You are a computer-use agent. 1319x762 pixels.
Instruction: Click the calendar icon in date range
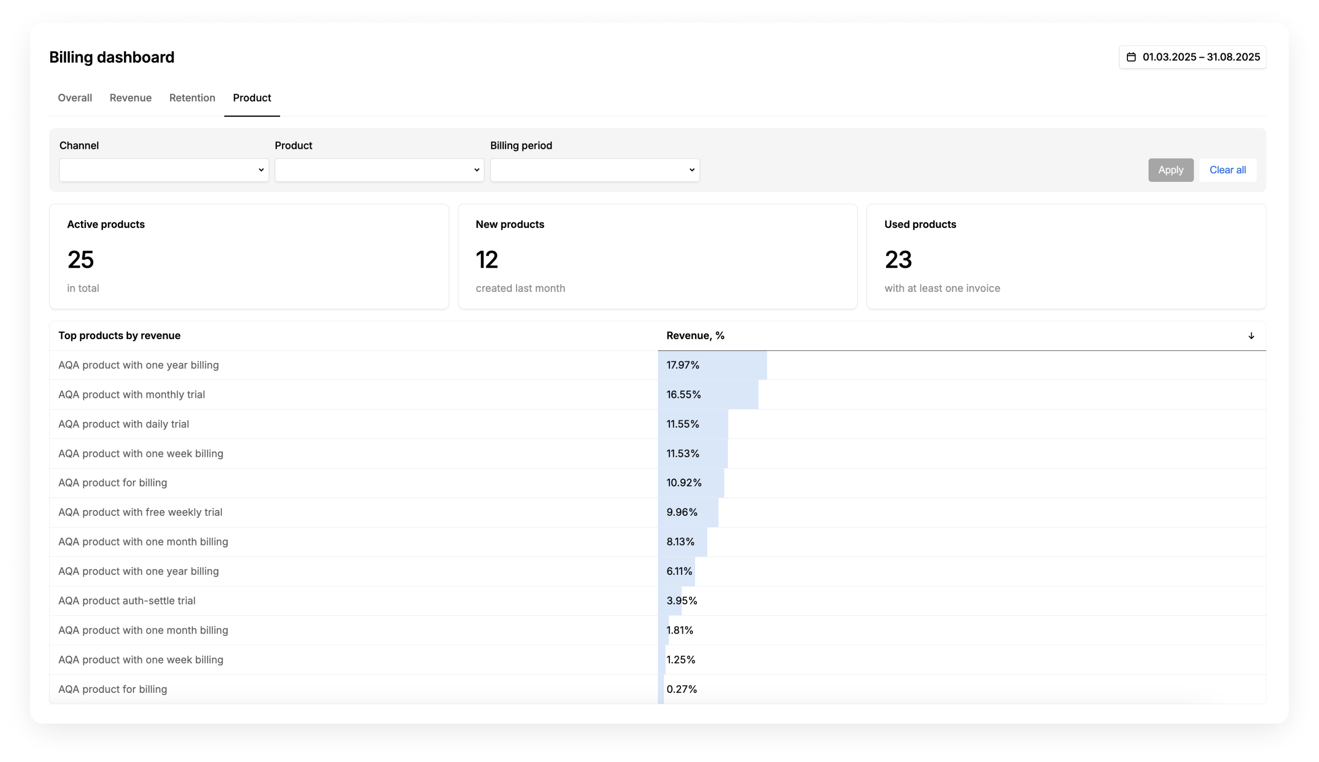(x=1131, y=57)
